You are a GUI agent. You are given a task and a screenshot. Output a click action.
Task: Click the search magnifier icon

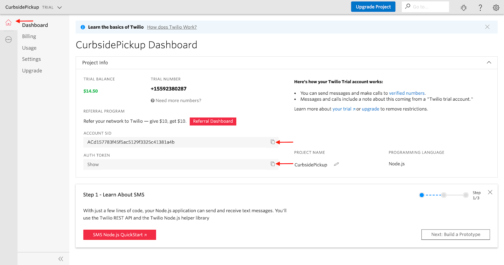[408, 6]
